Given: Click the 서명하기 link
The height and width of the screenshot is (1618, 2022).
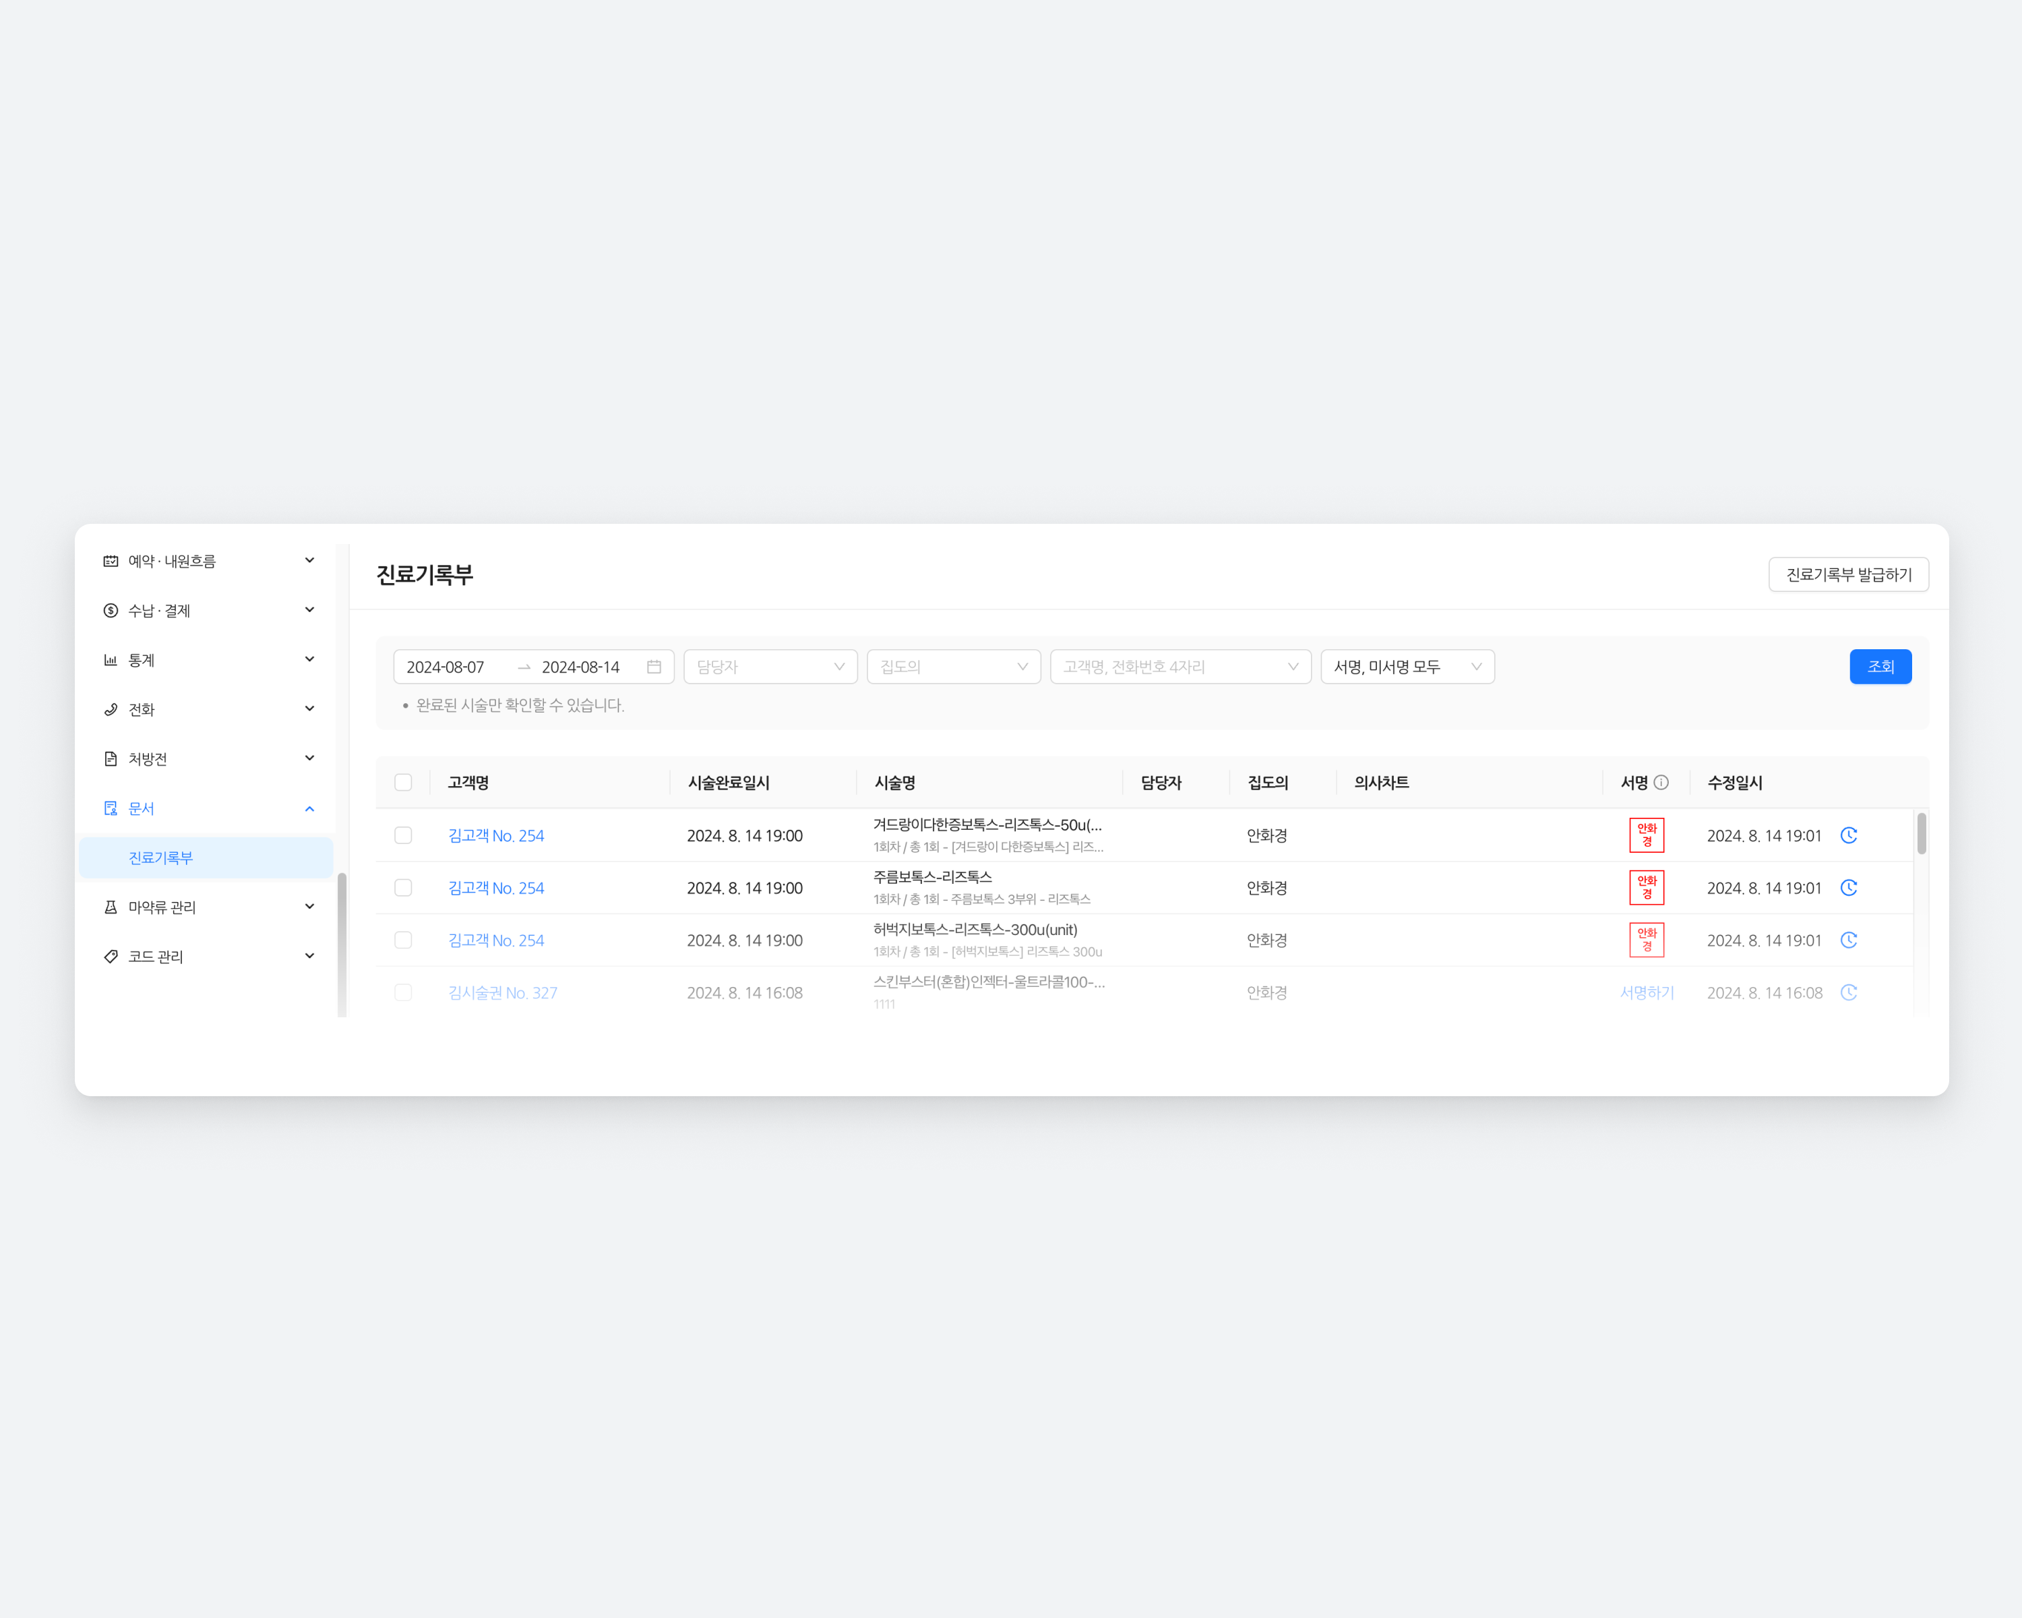Looking at the screenshot, I should (x=1647, y=992).
